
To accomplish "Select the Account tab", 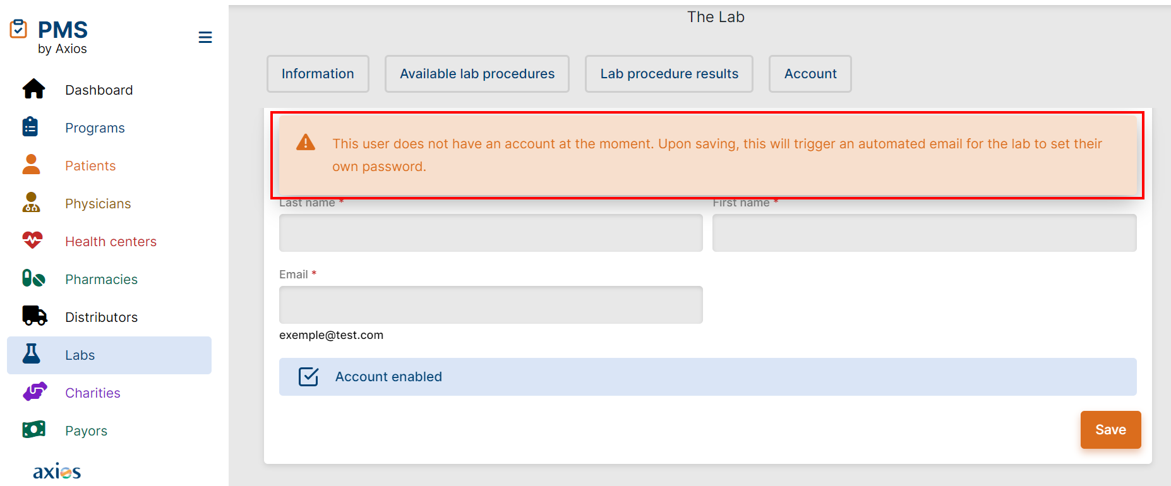I will [810, 74].
